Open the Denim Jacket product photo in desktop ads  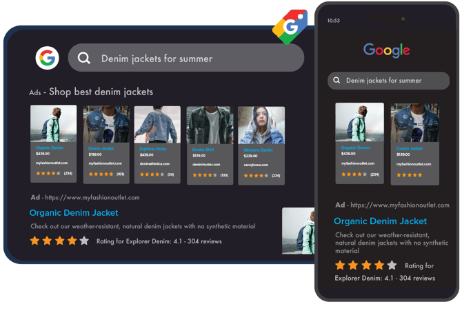click(x=106, y=124)
